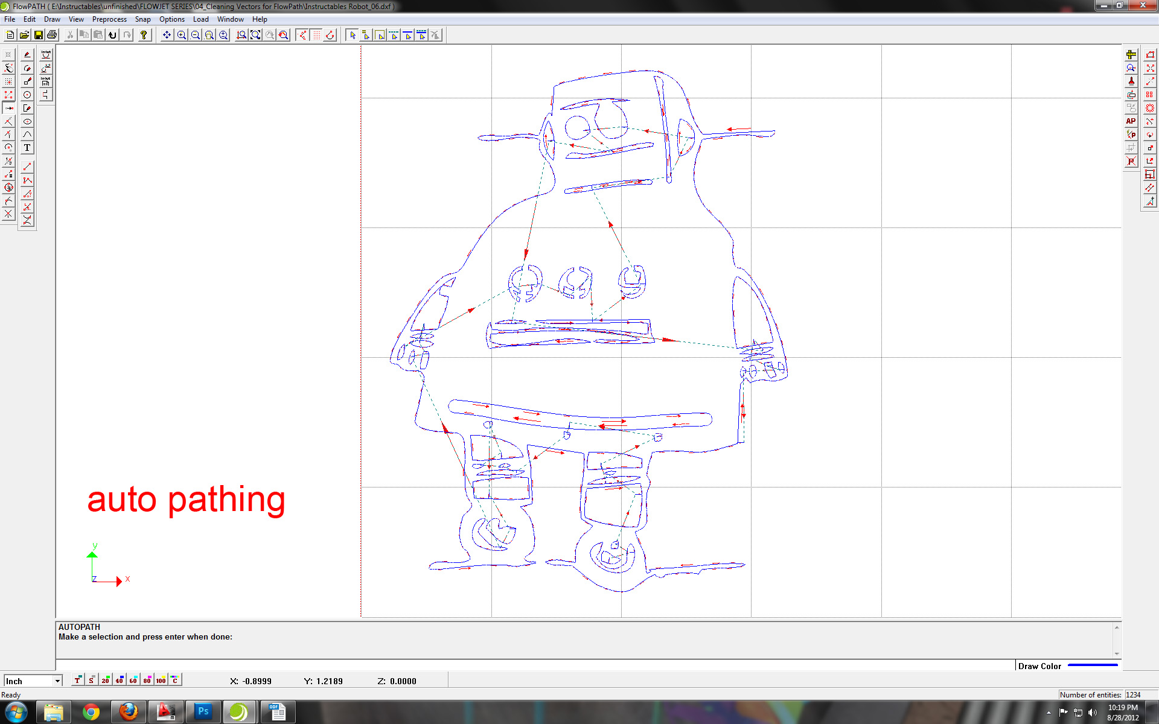Open the Snap menu

click(142, 19)
